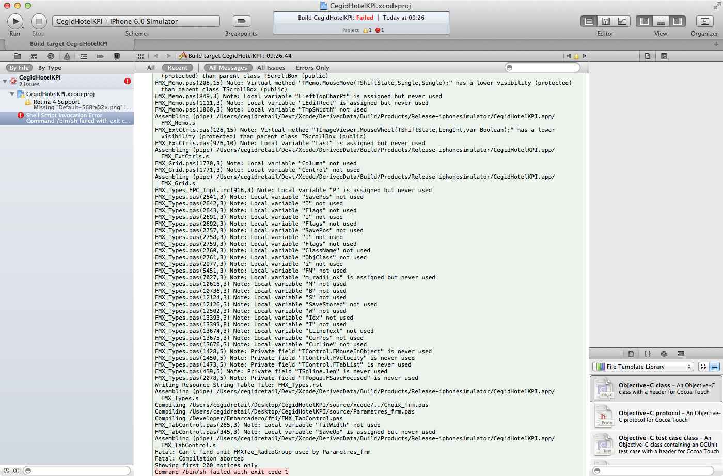The width and height of the screenshot is (723, 476).
Task: Show the Debug navigator
Action: click(x=84, y=56)
